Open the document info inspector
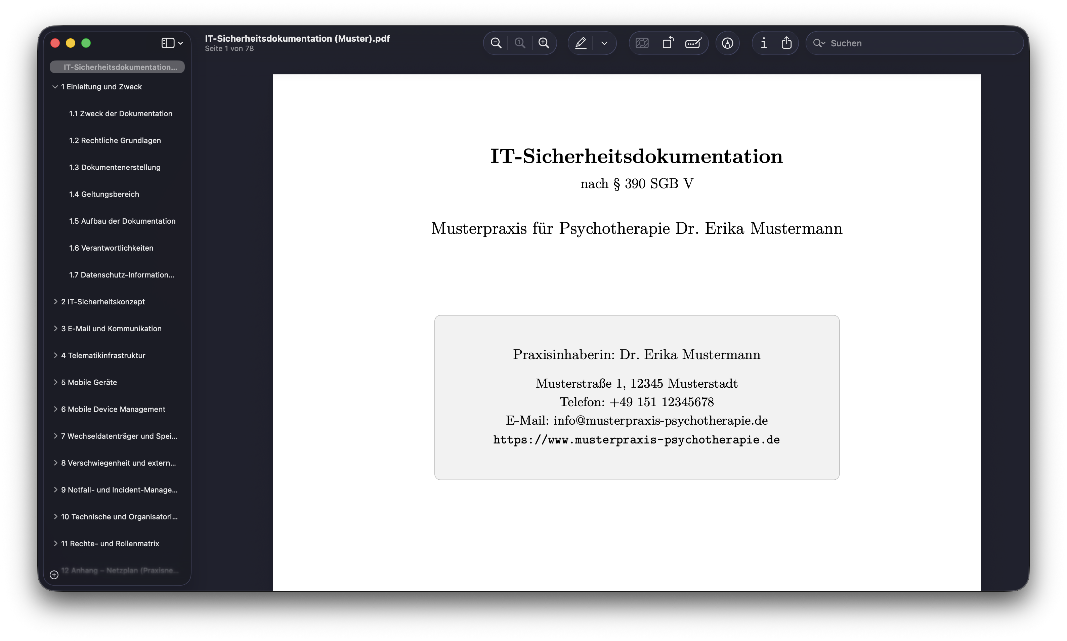This screenshot has height=641, width=1067. pos(763,43)
